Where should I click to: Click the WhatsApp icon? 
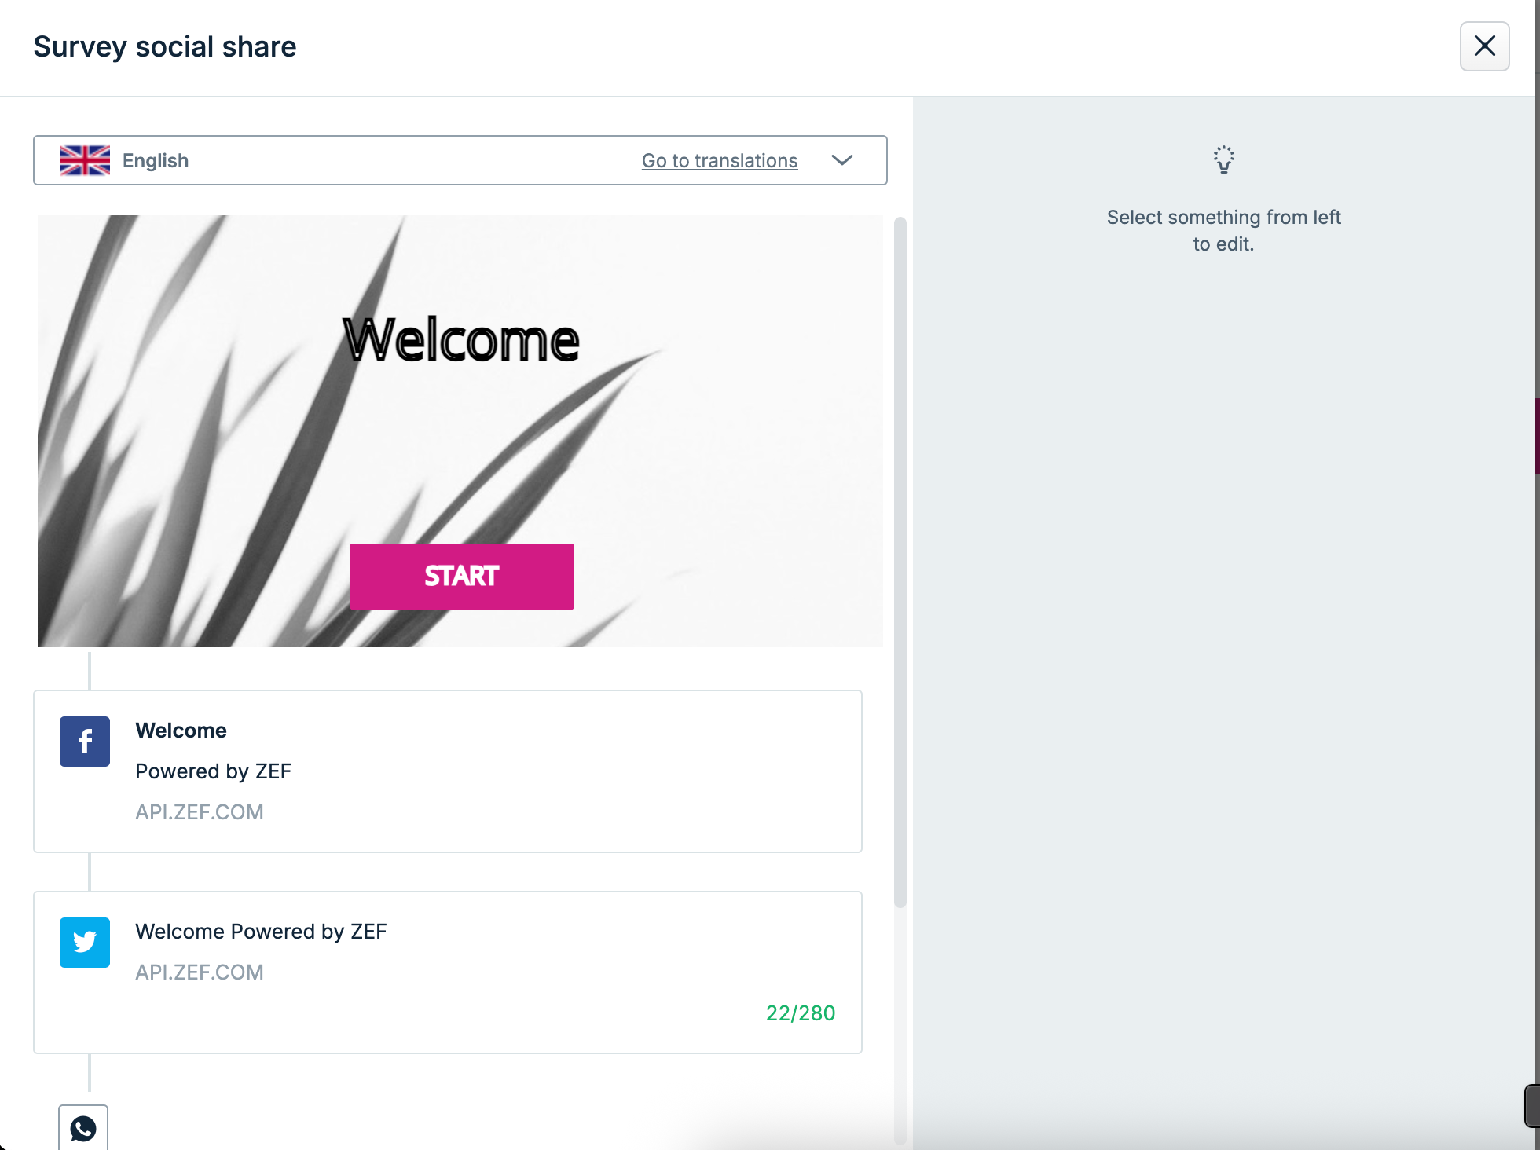[x=83, y=1129]
